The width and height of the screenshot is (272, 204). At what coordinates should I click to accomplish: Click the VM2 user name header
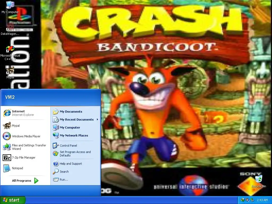tap(10, 97)
